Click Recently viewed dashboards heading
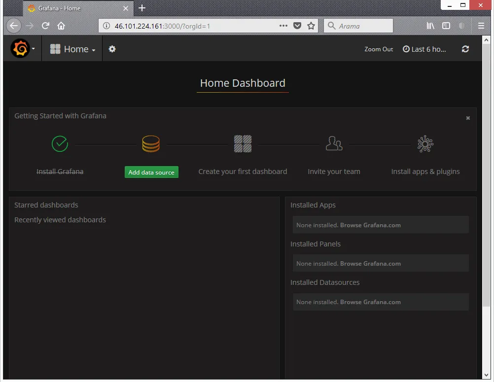The image size is (494, 382). 60,220
